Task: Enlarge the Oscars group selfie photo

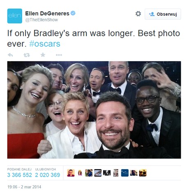Action: (x=94, y=110)
